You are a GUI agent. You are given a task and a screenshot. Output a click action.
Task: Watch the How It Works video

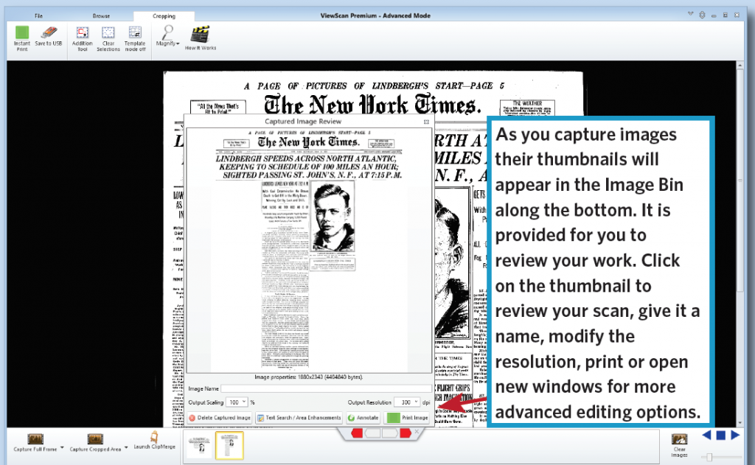tap(201, 38)
